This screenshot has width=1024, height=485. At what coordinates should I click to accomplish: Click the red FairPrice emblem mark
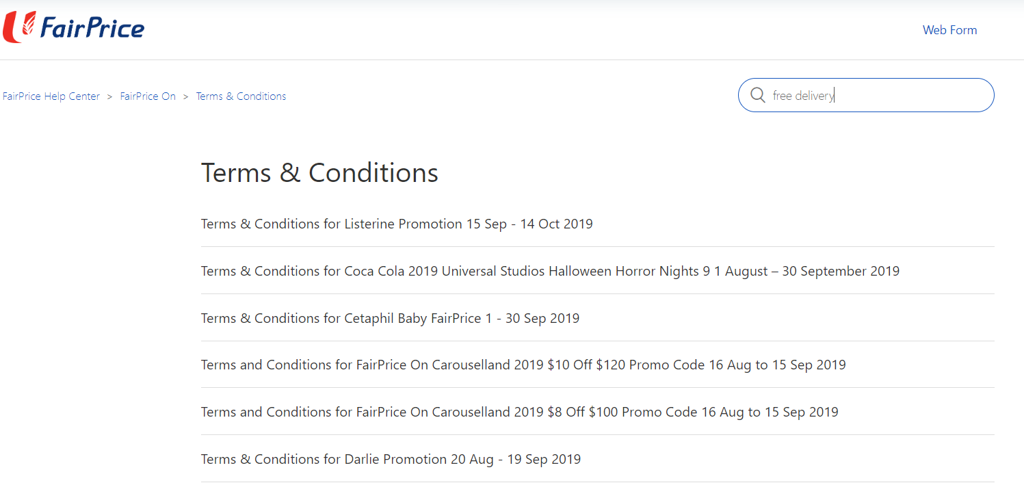click(x=19, y=27)
